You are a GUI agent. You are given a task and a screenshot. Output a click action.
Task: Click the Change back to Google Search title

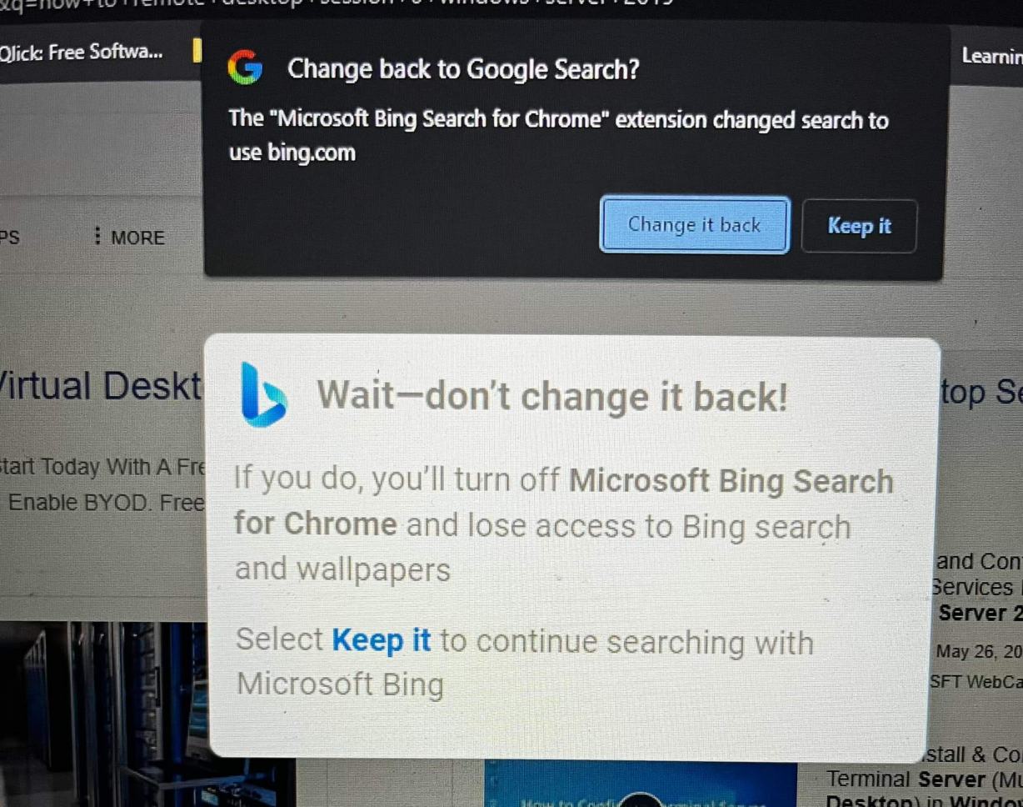pos(463,68)
